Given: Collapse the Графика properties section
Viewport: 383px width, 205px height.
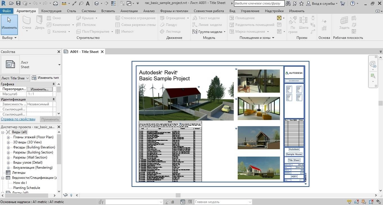Looking at the screenshot, I should [x=54, y=84].
